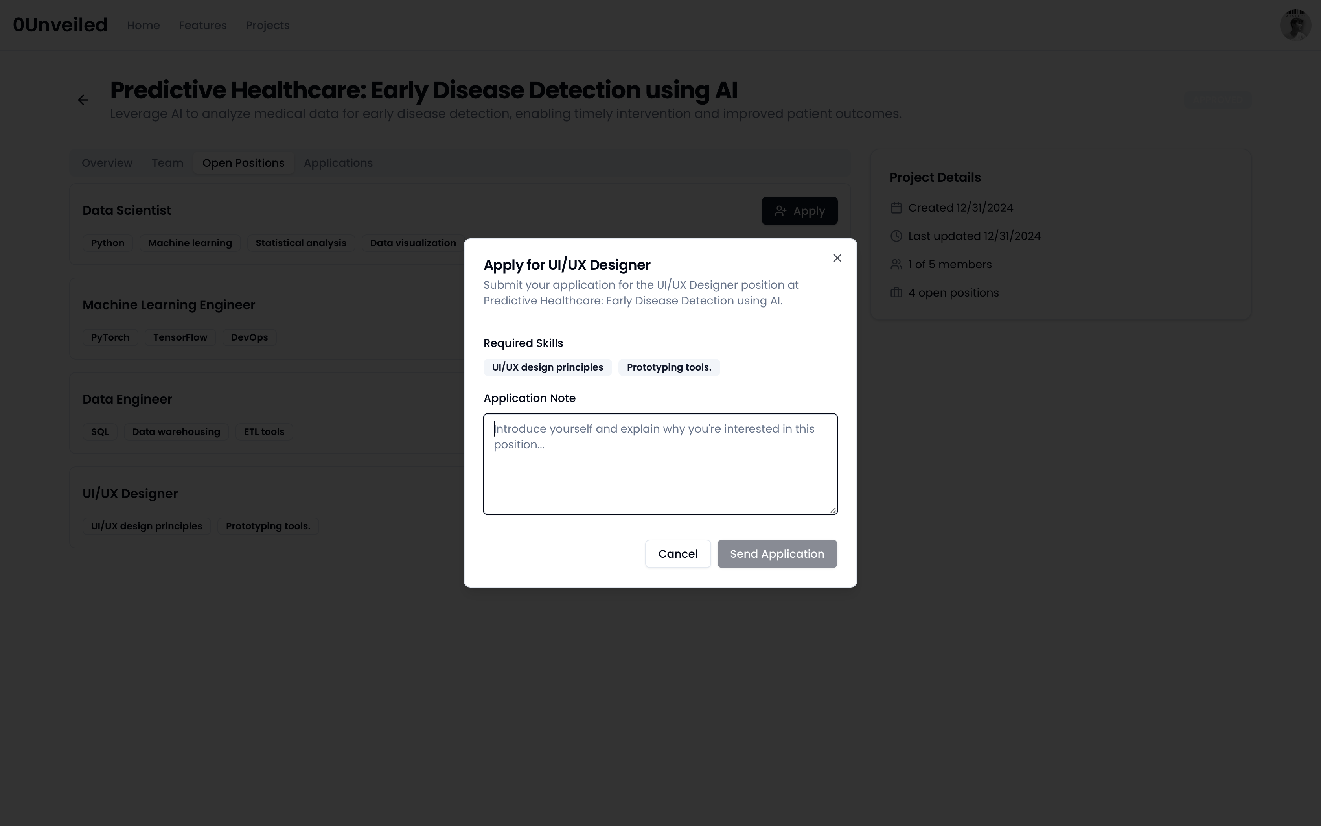Click the briefcase icon beside open positions
Viewport: 1321px width, 826px height.
click(x=896, y=293)
